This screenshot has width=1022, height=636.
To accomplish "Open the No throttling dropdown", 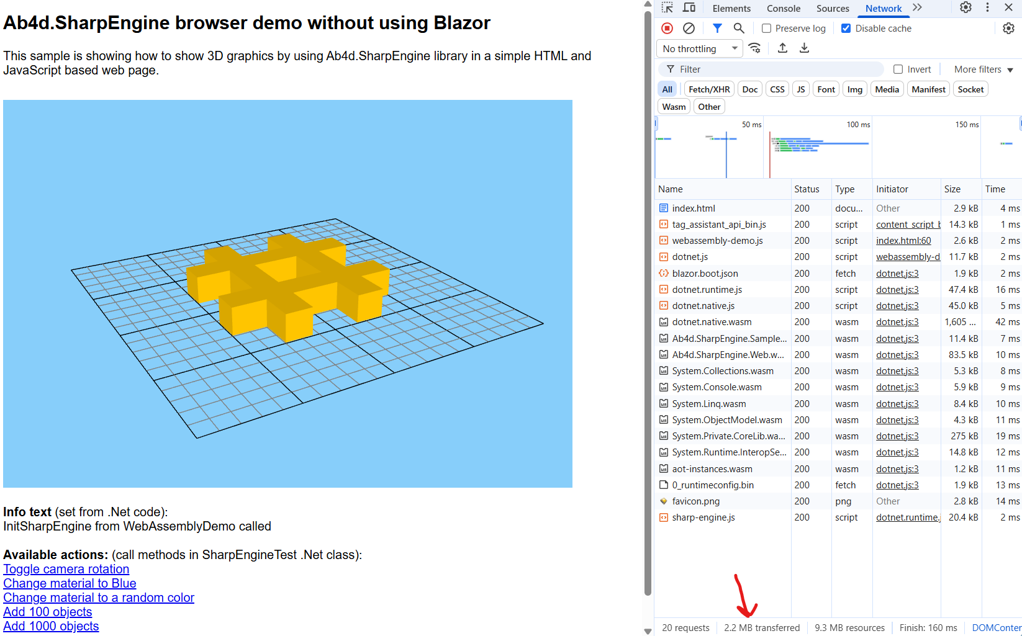I will pyautogui.click(x=699, y=48).
